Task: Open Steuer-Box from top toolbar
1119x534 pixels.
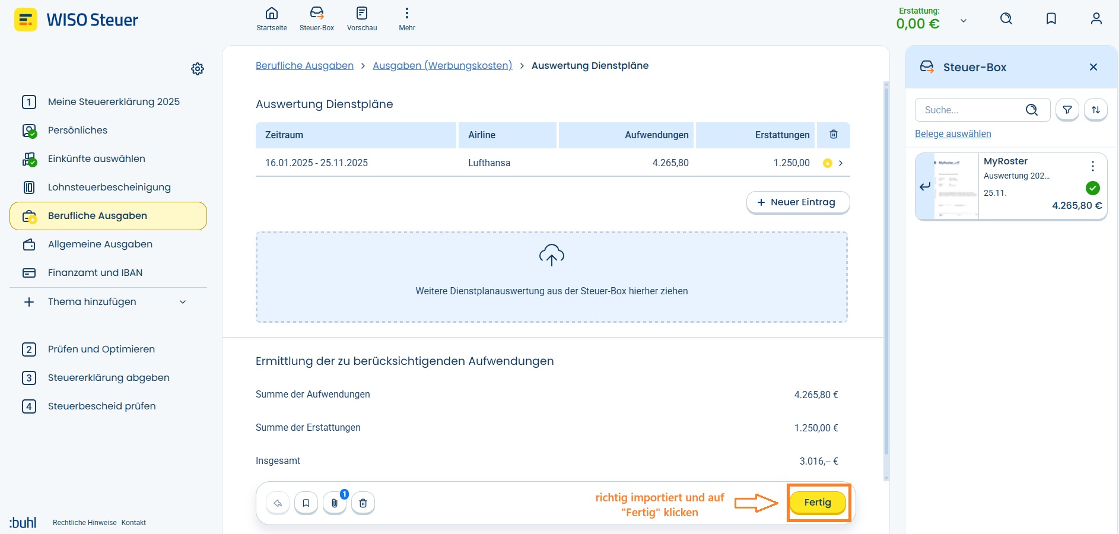Action: coord(317,19)
